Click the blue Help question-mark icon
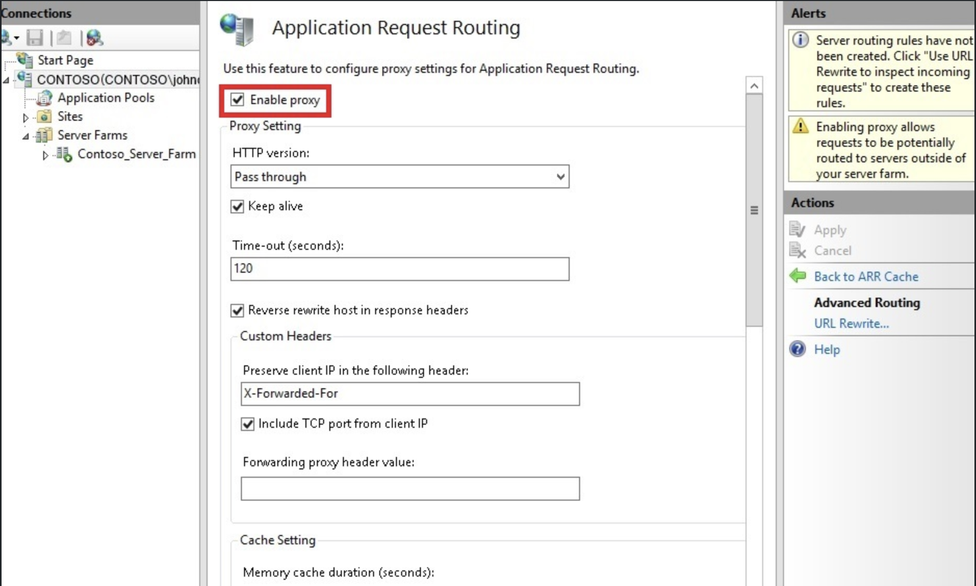 coord(798,349)
